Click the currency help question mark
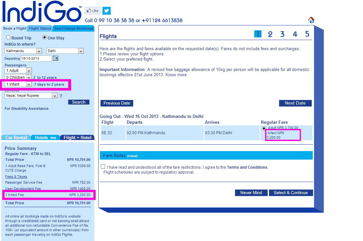The image size is (363, 241). [61, 96]
